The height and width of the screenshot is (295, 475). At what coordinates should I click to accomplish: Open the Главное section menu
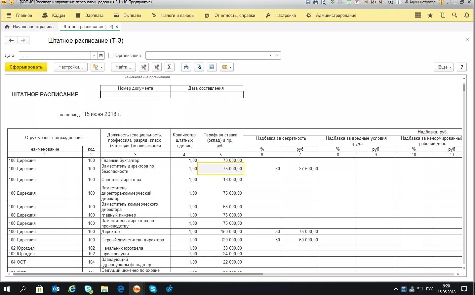click(19, 15)
